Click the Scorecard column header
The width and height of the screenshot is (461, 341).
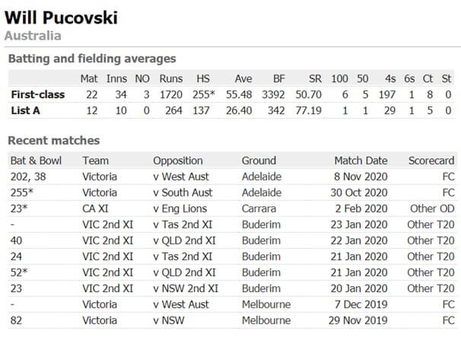431,161
